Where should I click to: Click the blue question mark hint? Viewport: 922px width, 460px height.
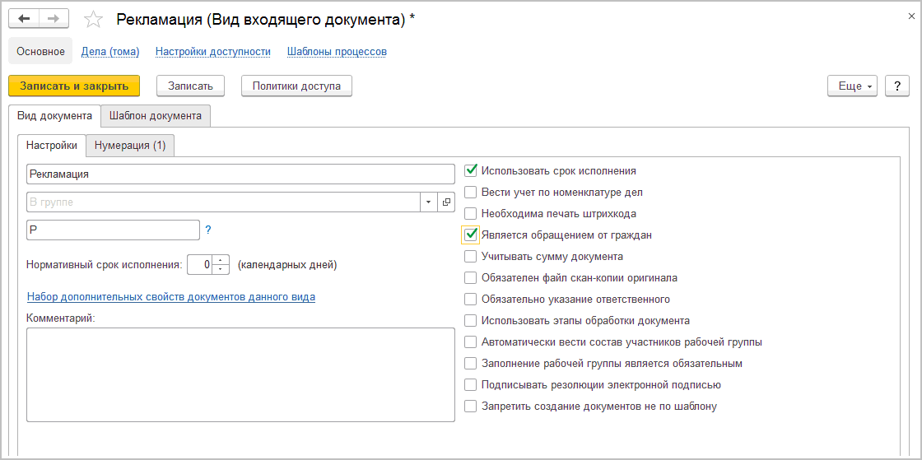208,230
